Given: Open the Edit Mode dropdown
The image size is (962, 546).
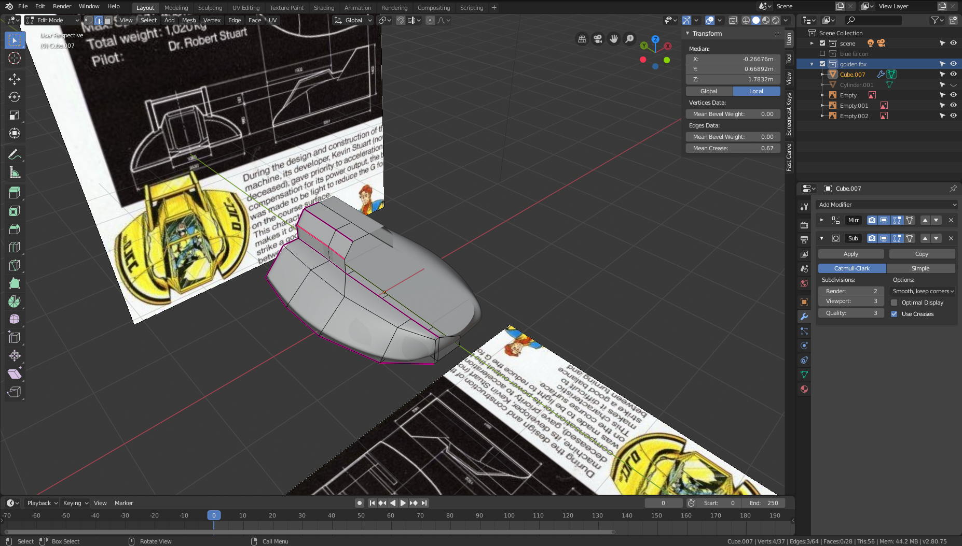Looking at the screenshot, I should pos(52,20).
